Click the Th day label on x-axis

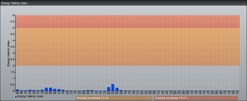42,93
